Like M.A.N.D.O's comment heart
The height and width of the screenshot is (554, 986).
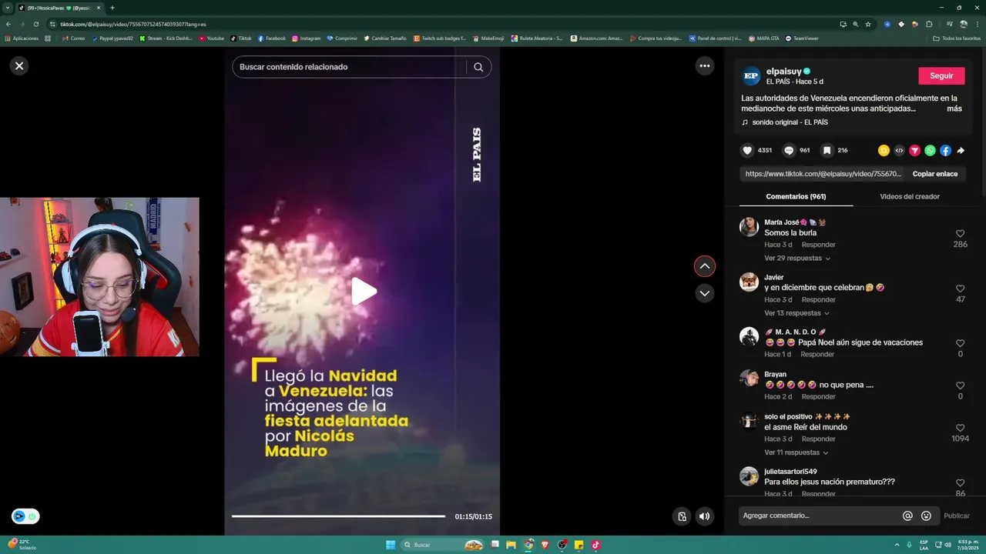[960, 343]
